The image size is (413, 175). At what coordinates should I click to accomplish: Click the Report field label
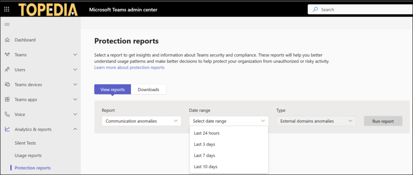pyautogui.click(x=108, y=110)
